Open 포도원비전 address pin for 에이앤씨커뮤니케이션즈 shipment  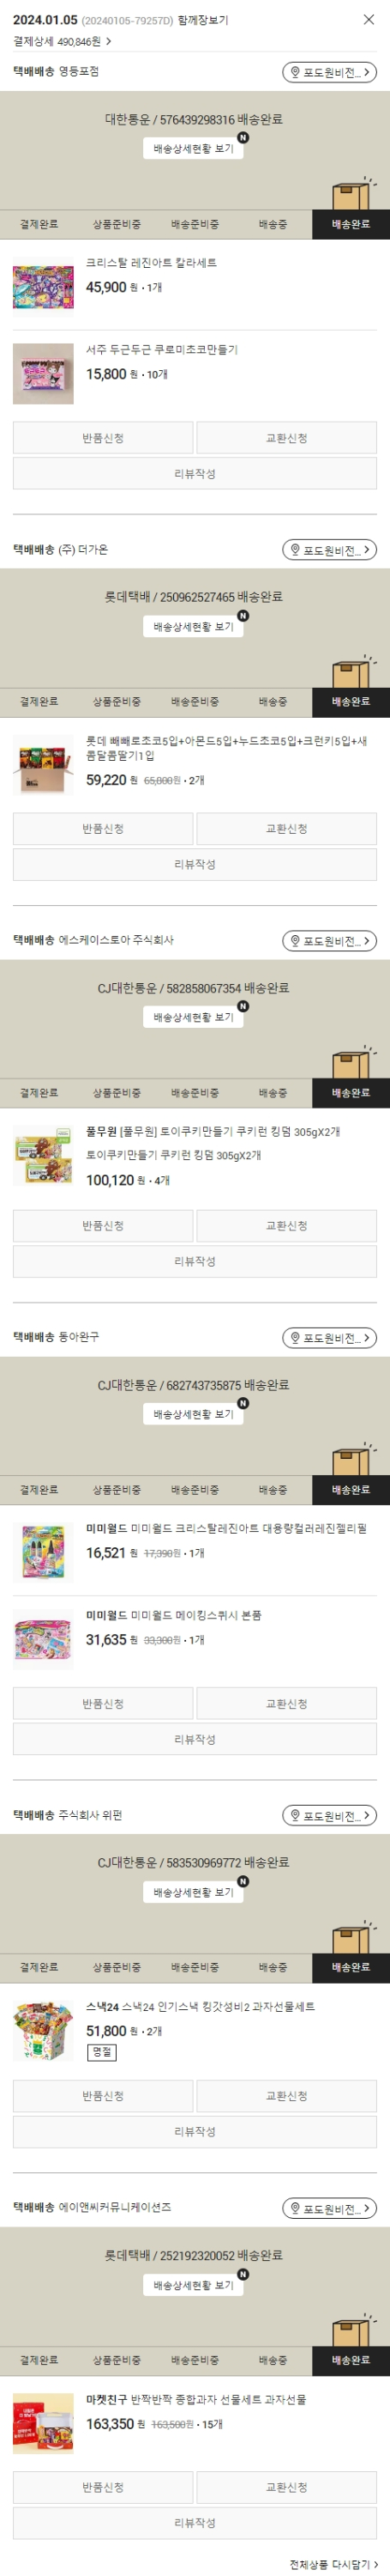tap(329, 2208)
